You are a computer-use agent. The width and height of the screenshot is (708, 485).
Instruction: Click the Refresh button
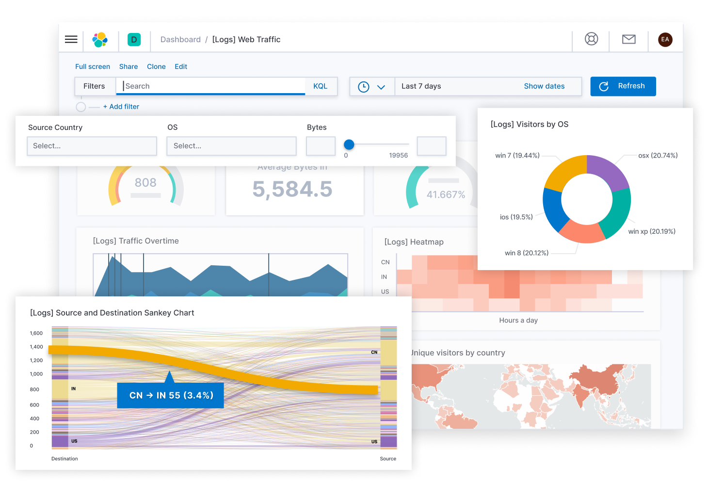(623, 86)
